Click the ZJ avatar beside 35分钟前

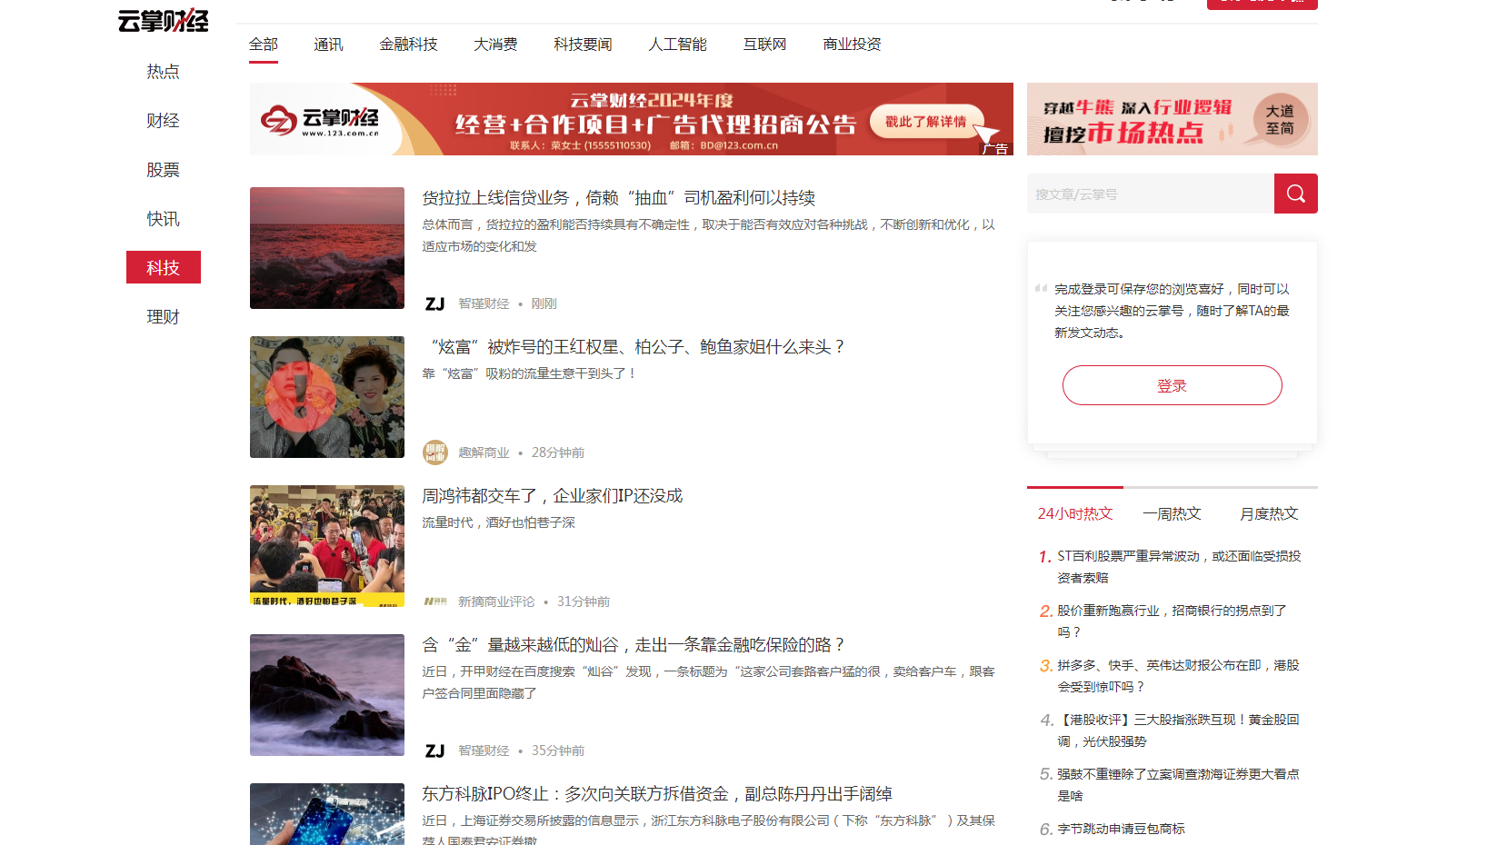pos(435,751)
